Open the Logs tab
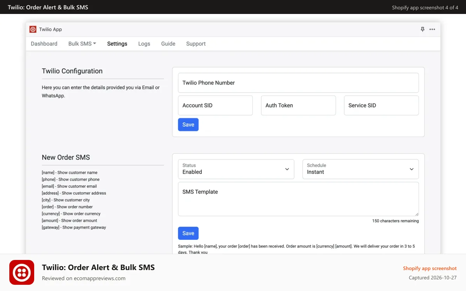 coord(144,44)
